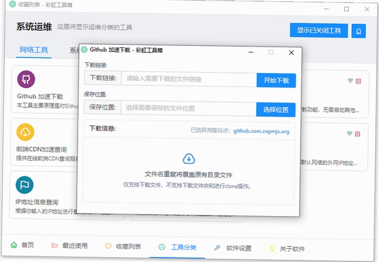Go to 首页 in bottom navigation
The width and height of the screenshot is (379, 262).
22,245
